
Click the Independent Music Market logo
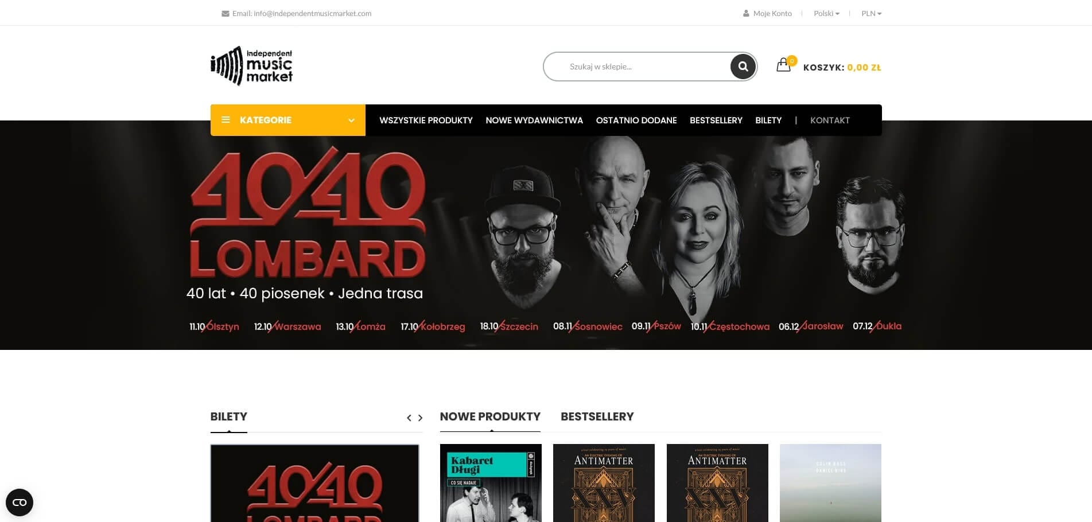pyautogui.click(x=252, y=66)
